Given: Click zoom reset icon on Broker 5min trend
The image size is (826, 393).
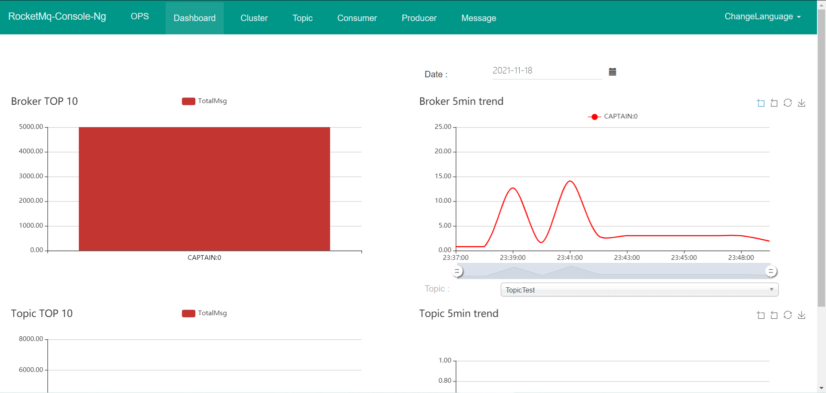Looking at the screenshot, I should [x=774, y=103].
